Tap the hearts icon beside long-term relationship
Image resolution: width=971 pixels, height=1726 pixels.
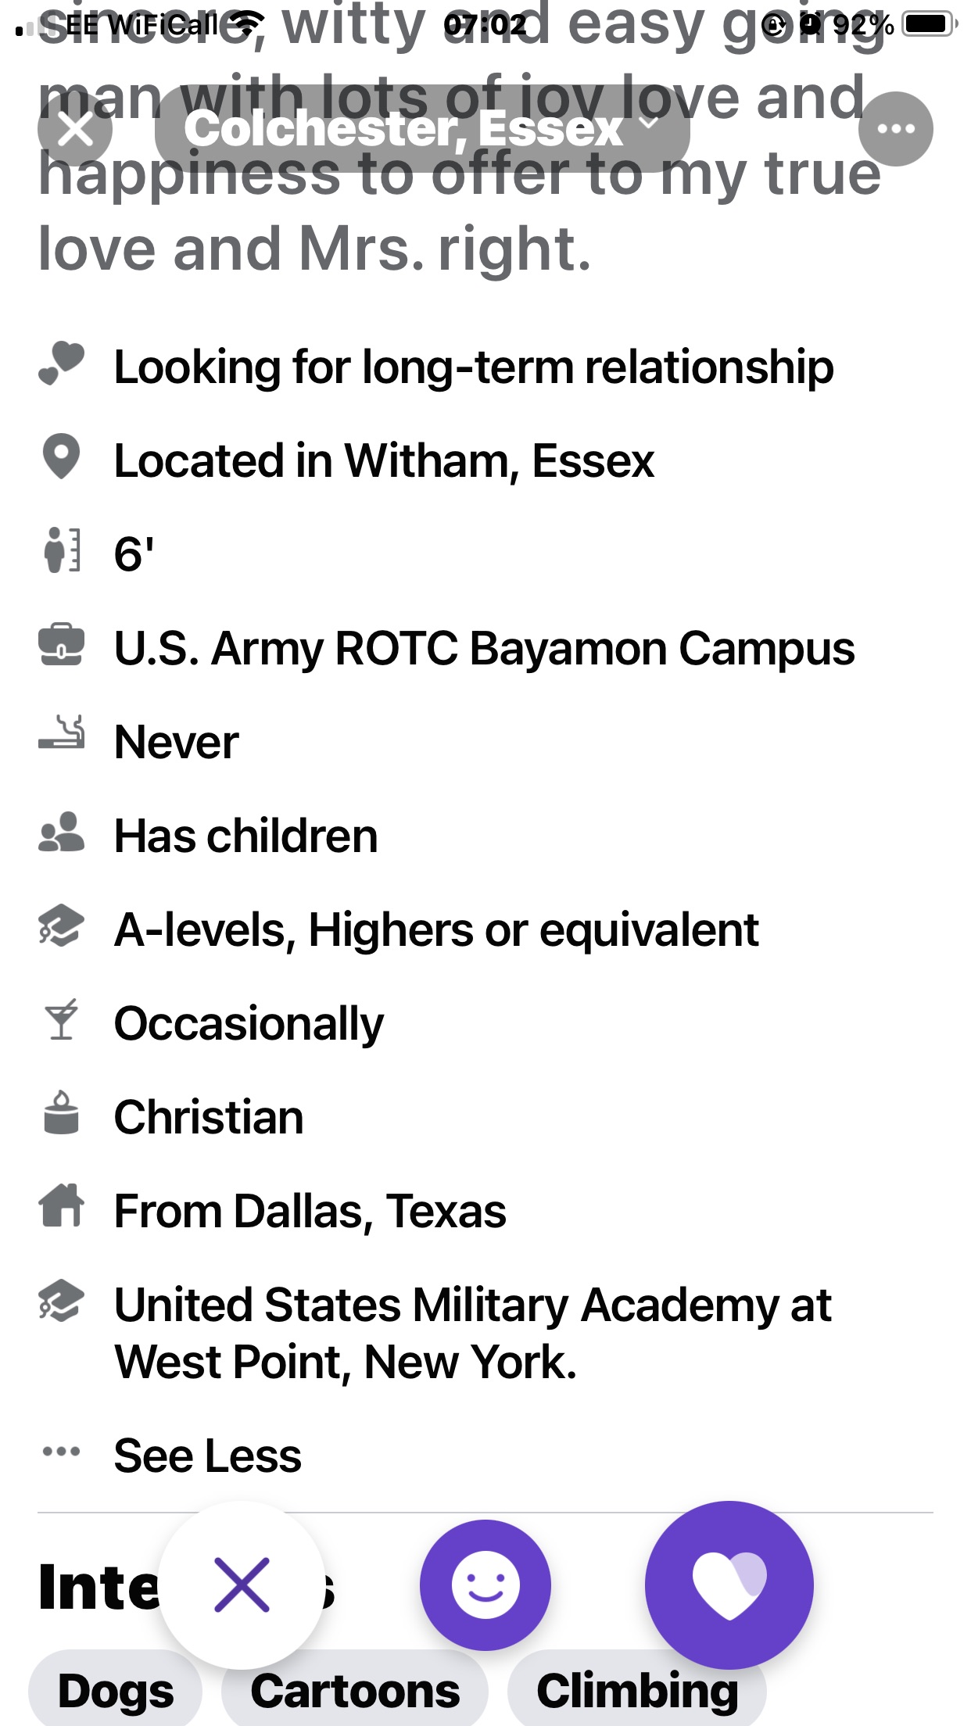point(61,364)
